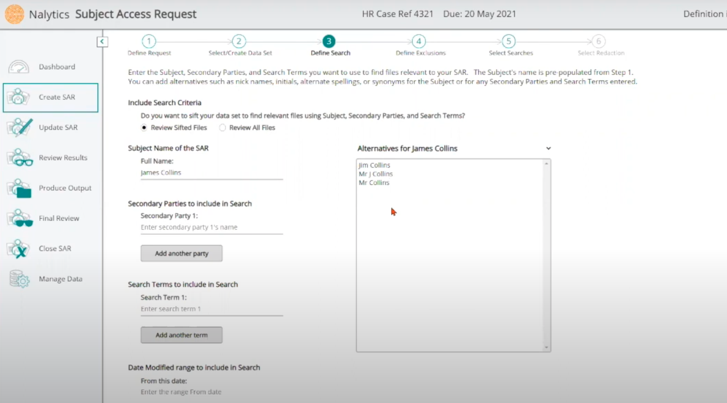
Task: Open Close SAR in the sidebar
Action: pyautogui.click(x=51, y=249)
